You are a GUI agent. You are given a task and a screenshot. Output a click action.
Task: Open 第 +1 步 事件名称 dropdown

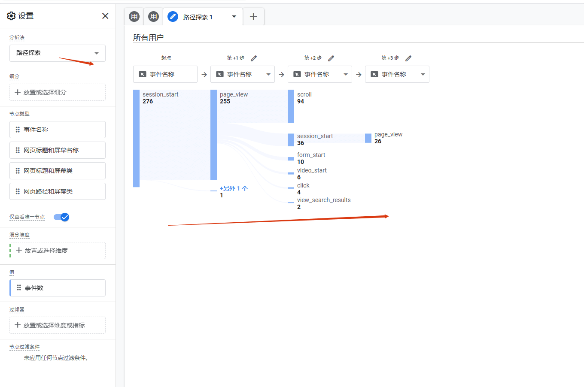pyautogui.click(x=243, y=74)
